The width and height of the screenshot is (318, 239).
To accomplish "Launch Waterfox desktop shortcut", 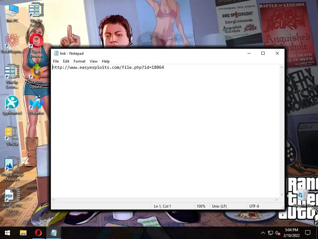I will tap(36, 105).
